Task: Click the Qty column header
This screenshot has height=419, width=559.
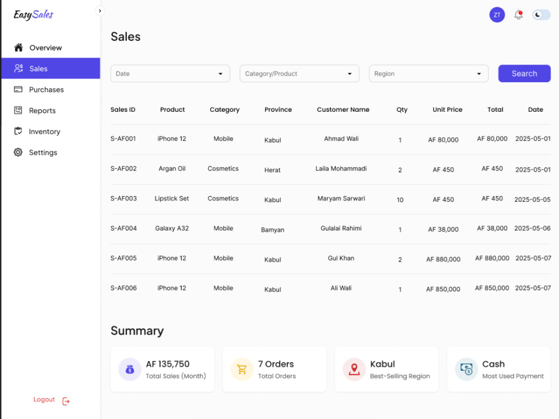Action: [x=402, y=109]
